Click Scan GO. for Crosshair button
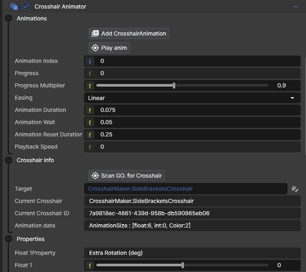Image resolution: width=306 pixels, height=272 pixels. (126, 176)
